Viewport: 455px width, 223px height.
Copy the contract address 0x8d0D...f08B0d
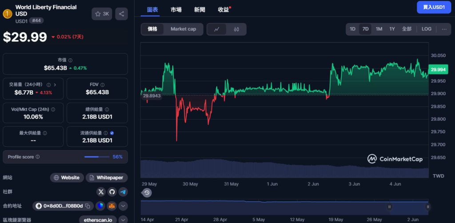pos(88,206)
